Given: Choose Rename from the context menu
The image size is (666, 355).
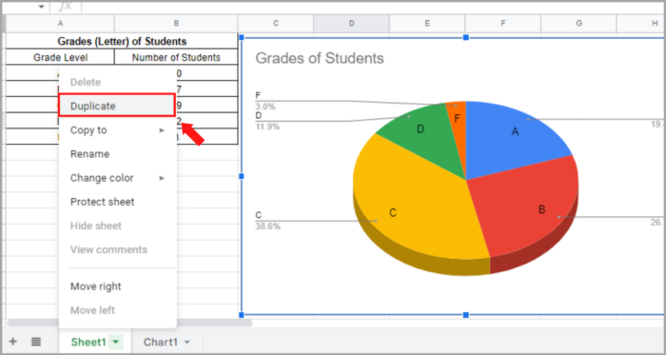Looking at the screenshot, I should [118, 154].
